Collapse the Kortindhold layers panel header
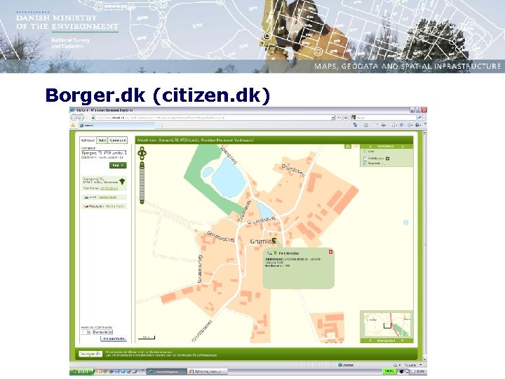This screenshot has width=505, height=379. 386,146
